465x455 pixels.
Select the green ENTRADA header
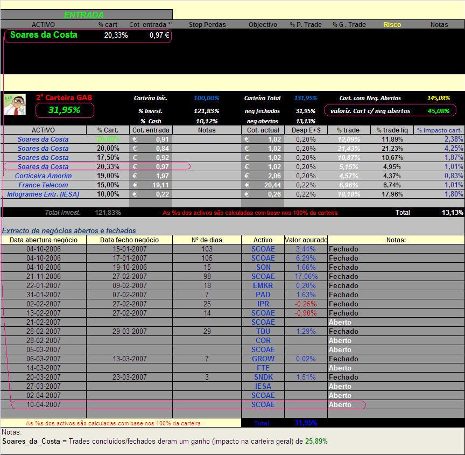click(x=84, y=15)
